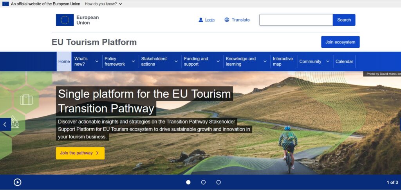The width and height of the screenshot is (401, 190).
Task: Click the suitcase hexagon icon
Action: click(26, 100)
